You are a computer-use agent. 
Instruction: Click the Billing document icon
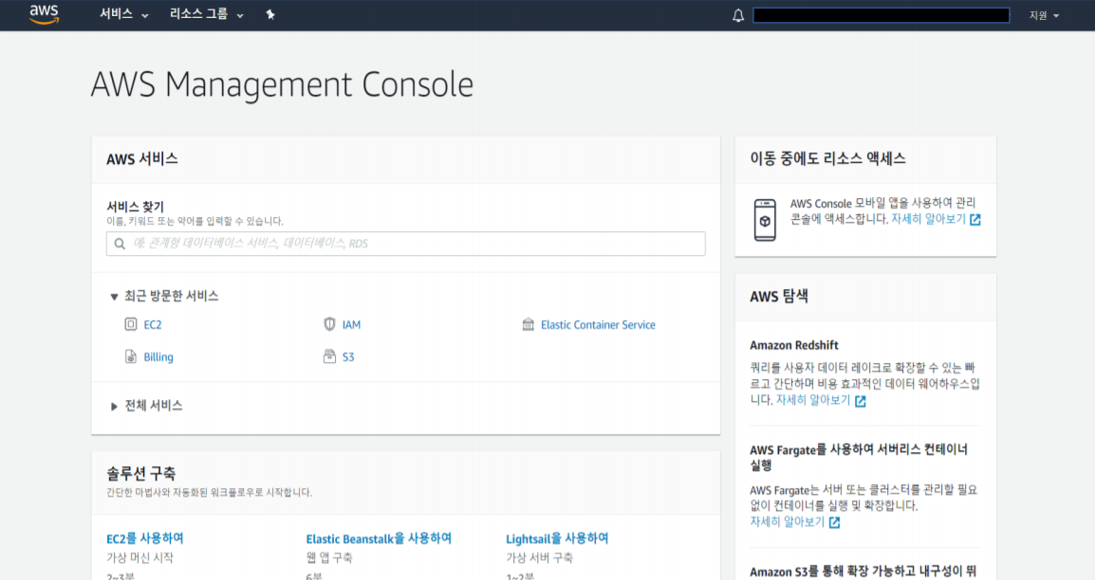(131, 356)
